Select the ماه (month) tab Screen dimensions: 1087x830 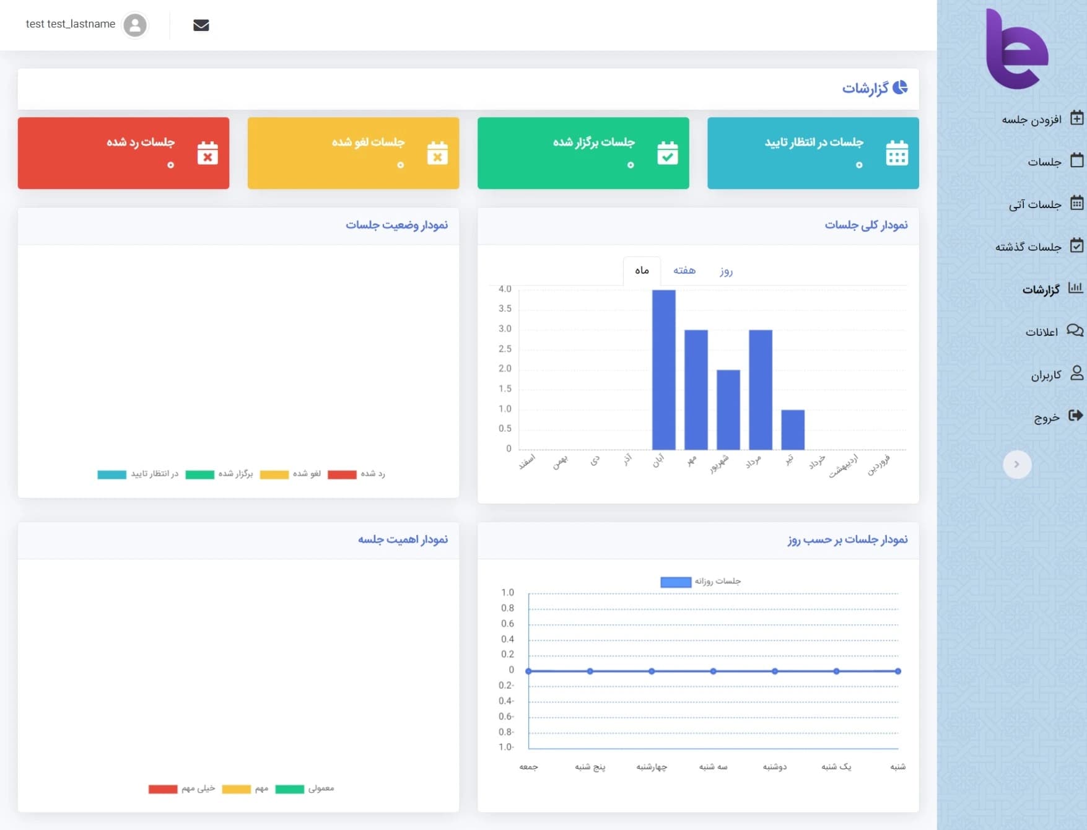click(642, 271)
